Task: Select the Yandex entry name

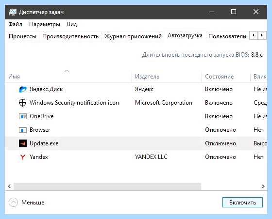Action: 39,157
